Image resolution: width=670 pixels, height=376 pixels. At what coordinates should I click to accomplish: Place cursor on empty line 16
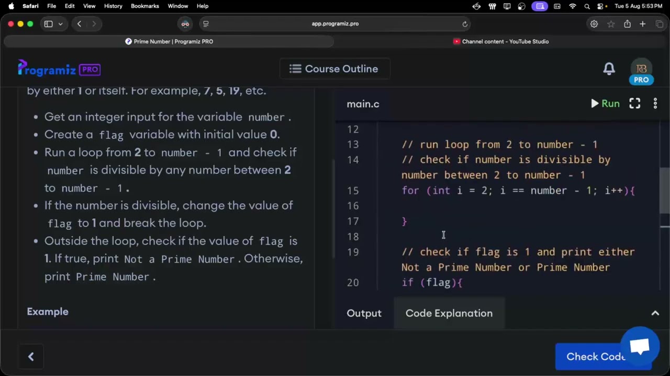click(x=518, y=206)
